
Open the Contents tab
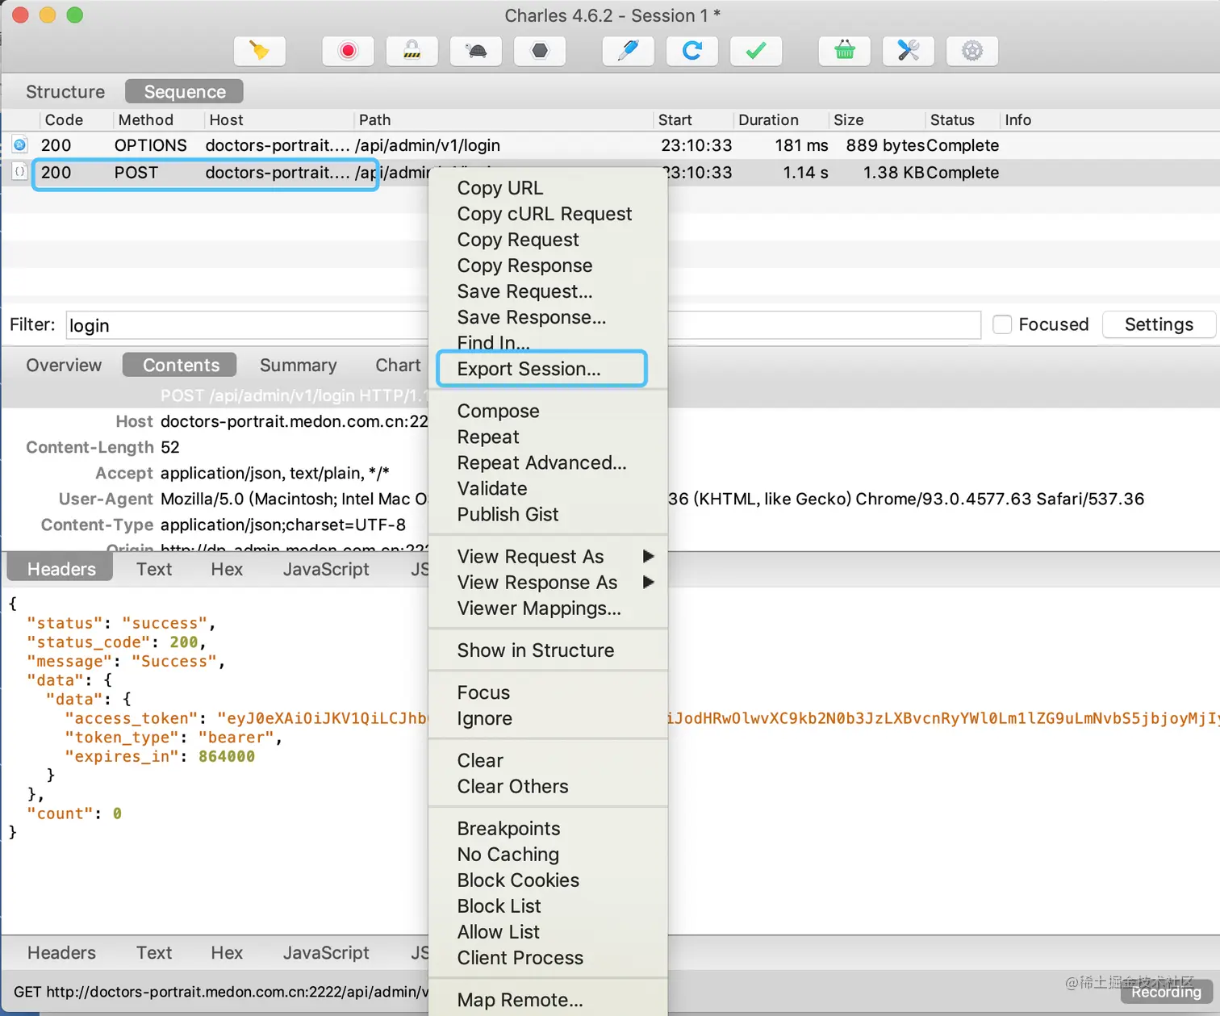(181, 365)
